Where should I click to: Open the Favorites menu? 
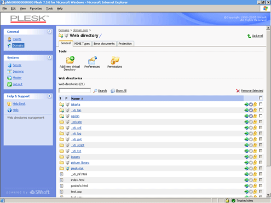[x=36, y=9]
